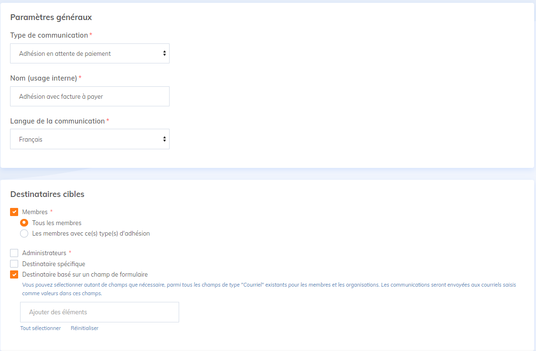The height and width of the screenshot is (351, 536).
Task: Click the Tout sélectionner link
Action: (x=41, y=328)
